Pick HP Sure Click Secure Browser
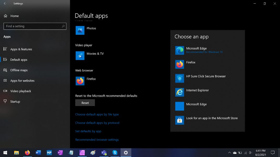This screenshot has height=157, width=280. (x=206, y=78)
